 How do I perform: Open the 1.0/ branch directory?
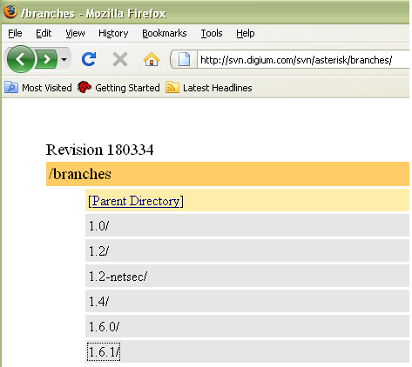click(x=98, y=226)
